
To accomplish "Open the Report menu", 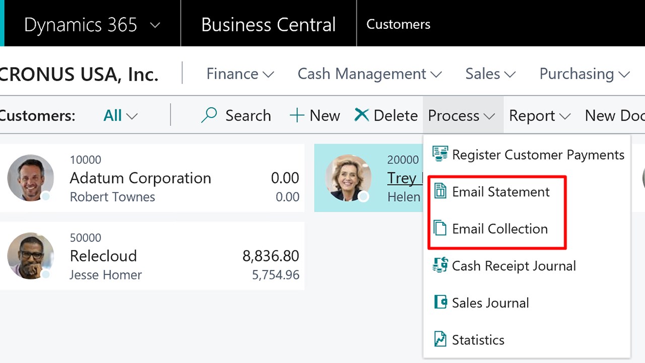I will pos(539,115).
